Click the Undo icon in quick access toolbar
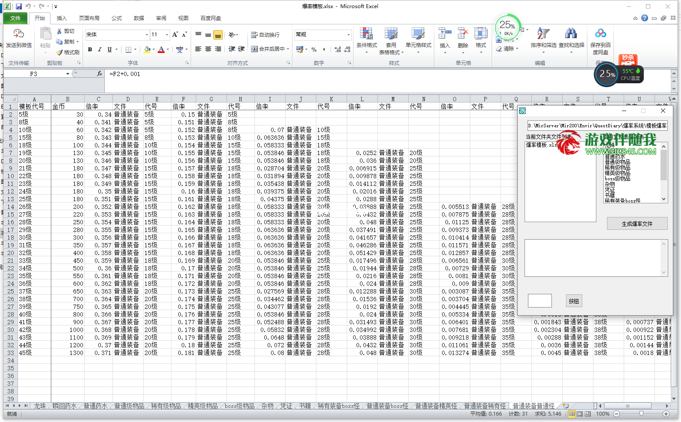The image size is (681, 422). pyautogui.click(x=28, y=6)
